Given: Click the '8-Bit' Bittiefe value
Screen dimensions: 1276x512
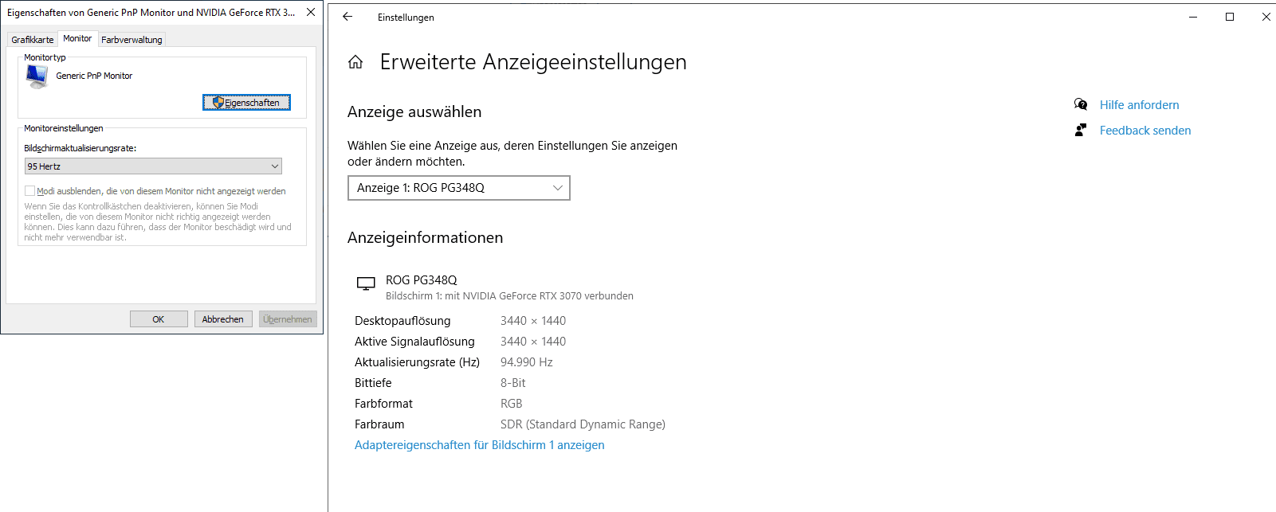Looking at the screenshot, I should pos(513,383).
